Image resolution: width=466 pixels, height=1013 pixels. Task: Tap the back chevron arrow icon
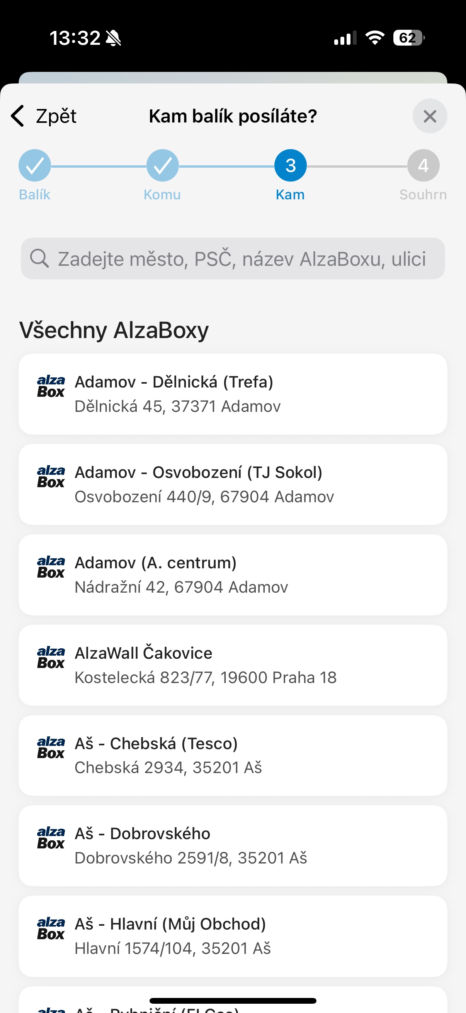click(18, 116)
